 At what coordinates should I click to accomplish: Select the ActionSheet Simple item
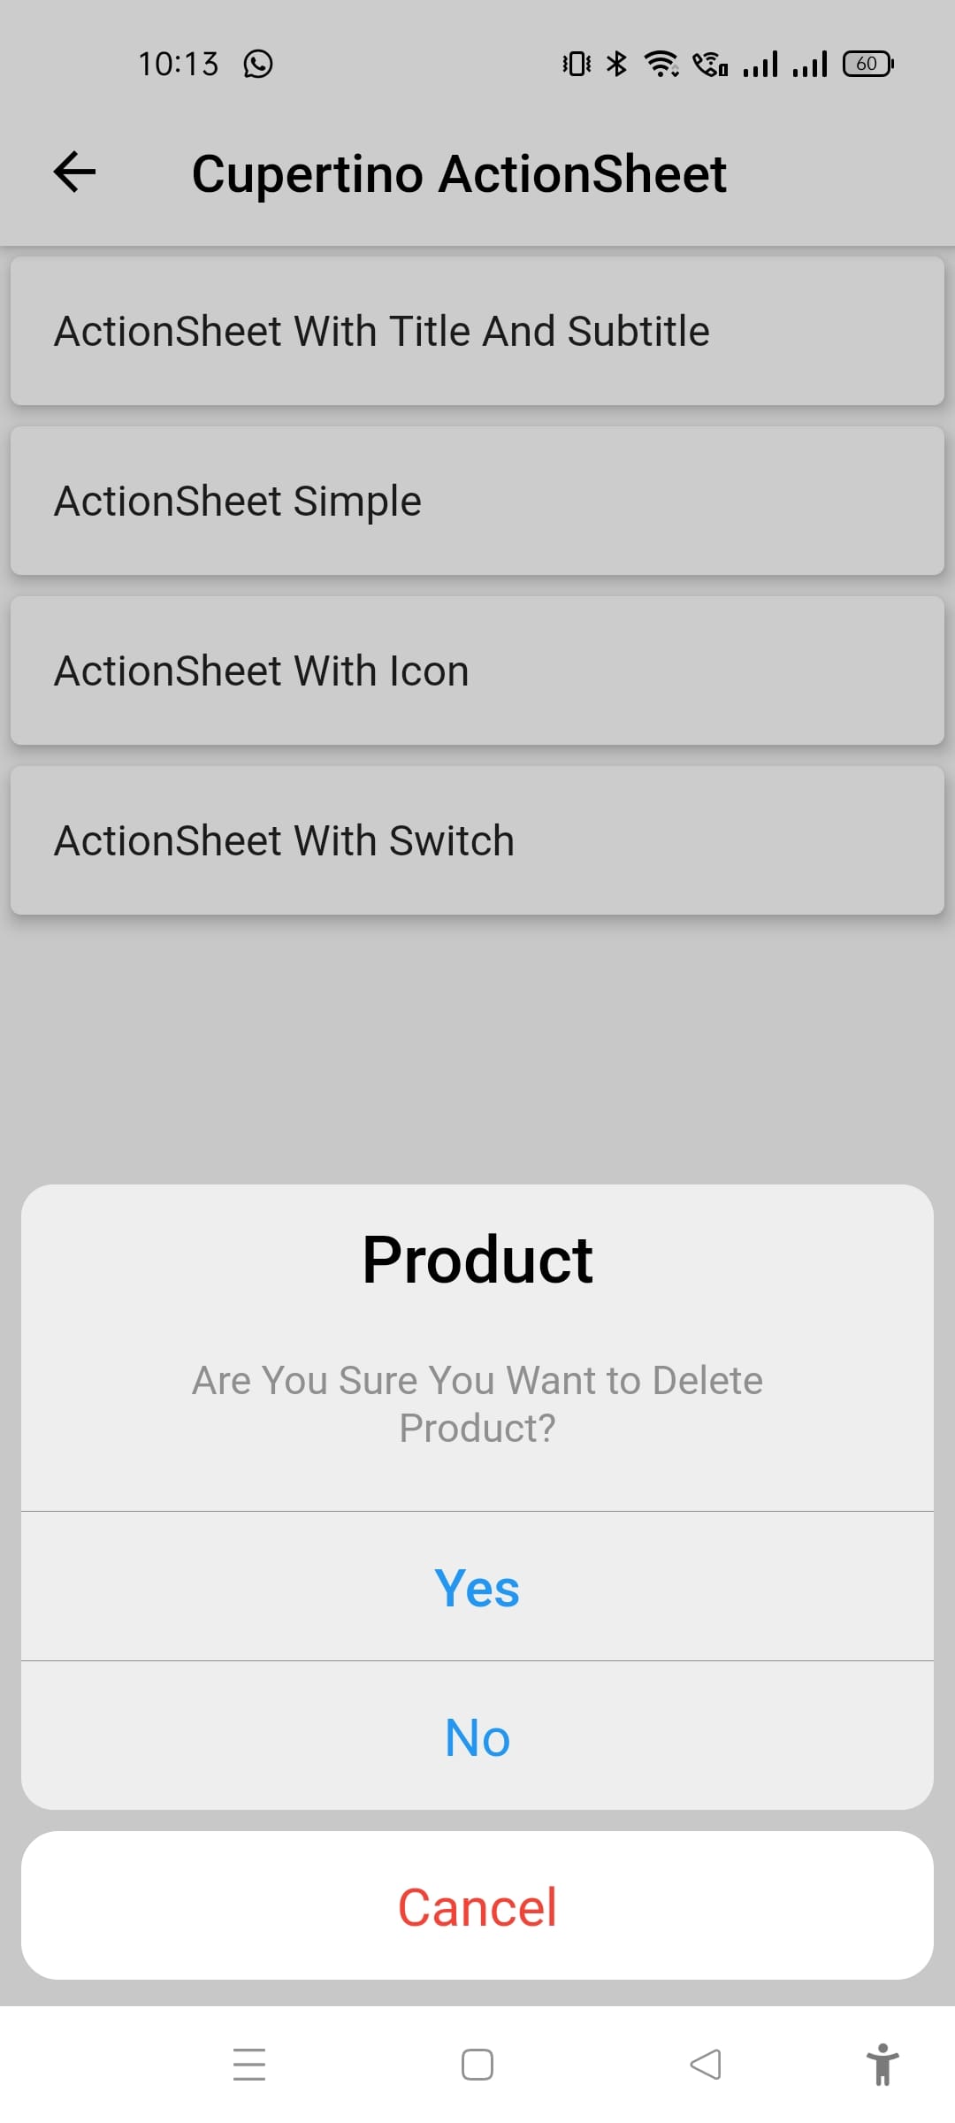pyautogui.click(x=477, y=502)
